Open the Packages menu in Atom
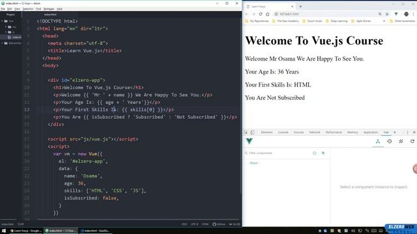417x234 pixels. 49,8
